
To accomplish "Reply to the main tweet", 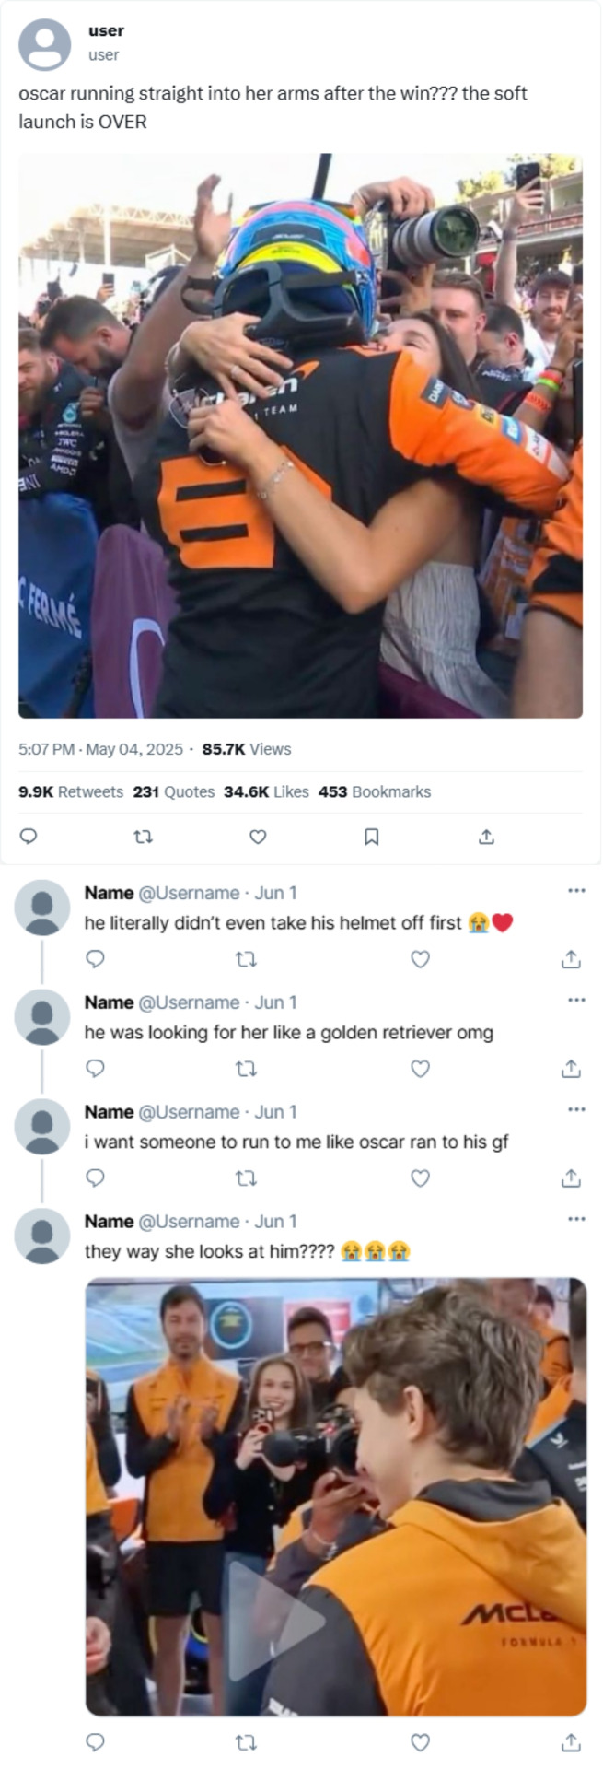I will coord(29,837).
